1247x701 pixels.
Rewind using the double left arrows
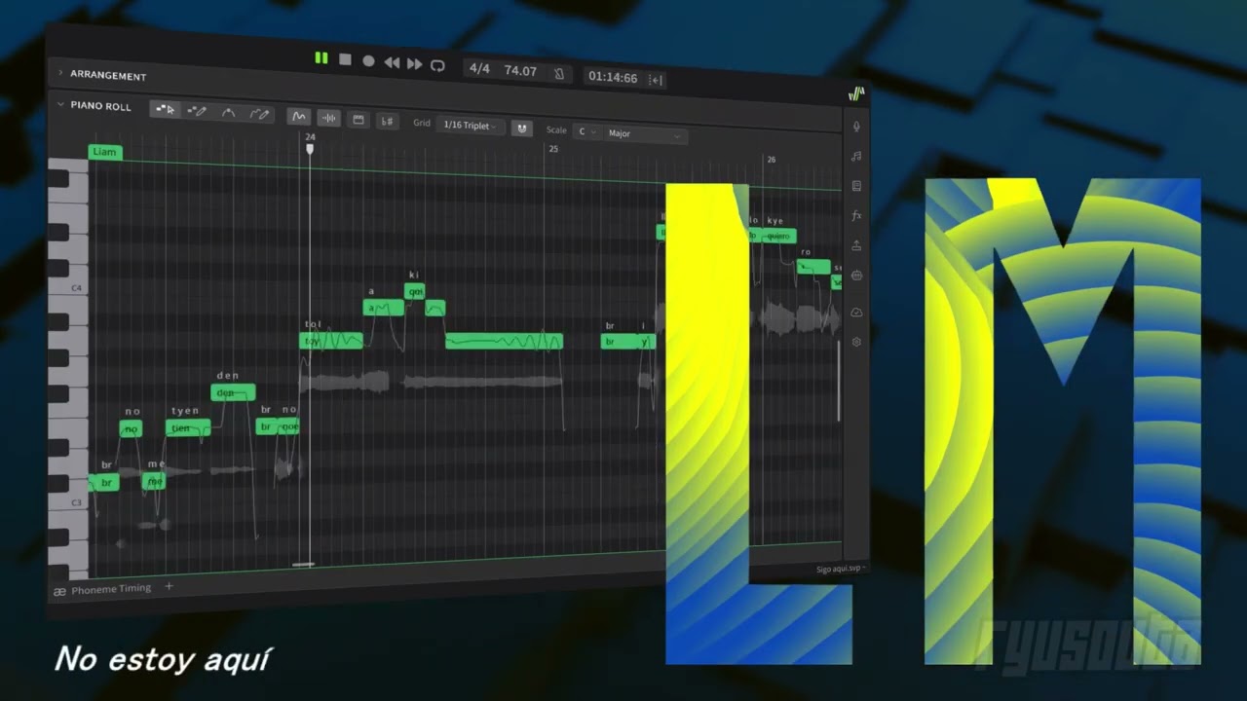coord(392,62)
